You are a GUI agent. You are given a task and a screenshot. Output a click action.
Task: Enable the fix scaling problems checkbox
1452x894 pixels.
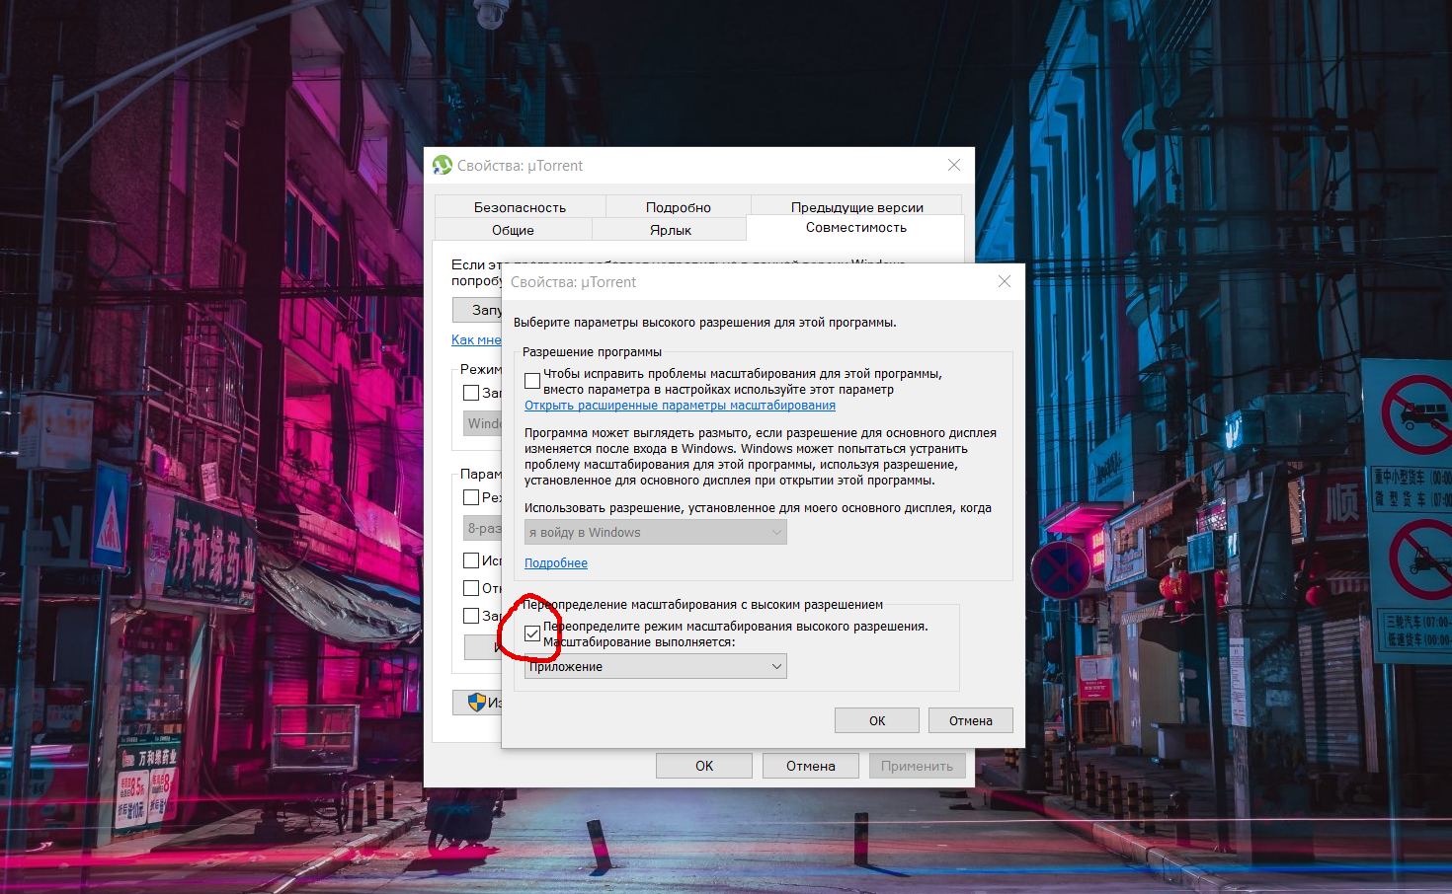pyautogui.click(x=532, y=381)
